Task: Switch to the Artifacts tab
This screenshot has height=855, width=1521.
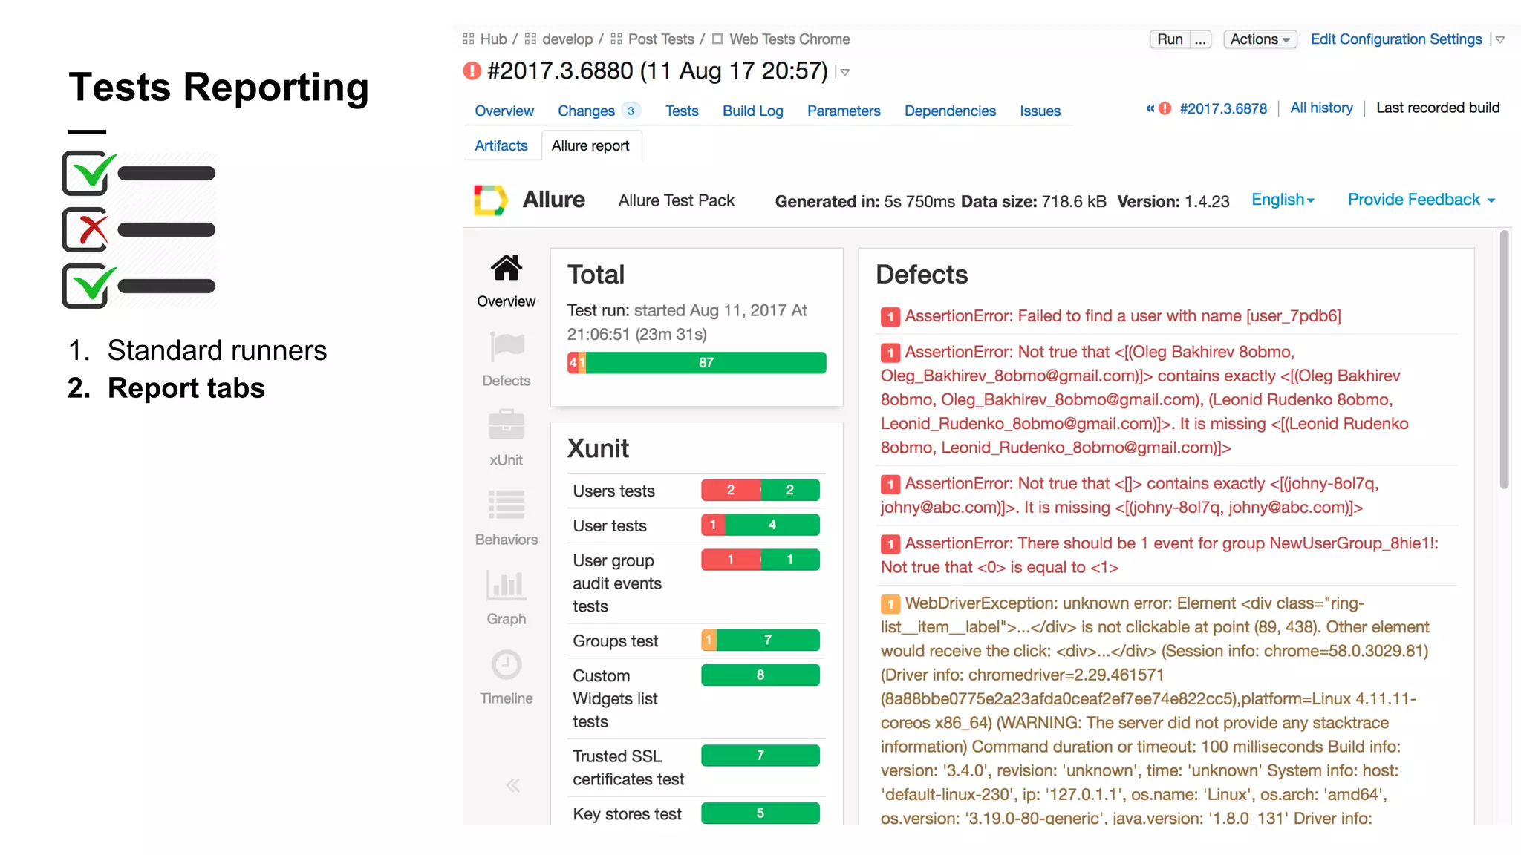Action: click(x=501, y=145)
